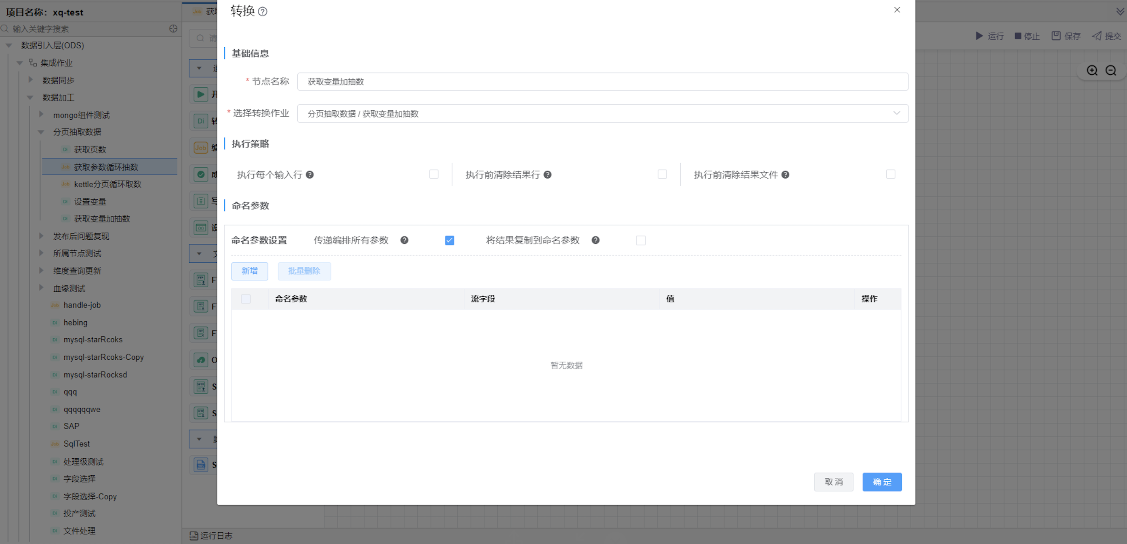Select the Di transform node icon
The image size is (1127, 544).
[x=201, y=121]
